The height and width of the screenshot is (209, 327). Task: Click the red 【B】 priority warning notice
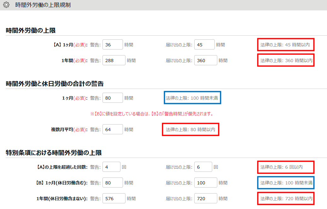pos(152,114)
